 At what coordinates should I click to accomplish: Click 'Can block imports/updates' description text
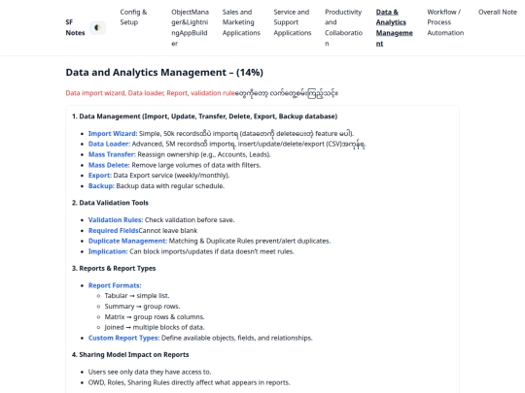click(212, 251)
